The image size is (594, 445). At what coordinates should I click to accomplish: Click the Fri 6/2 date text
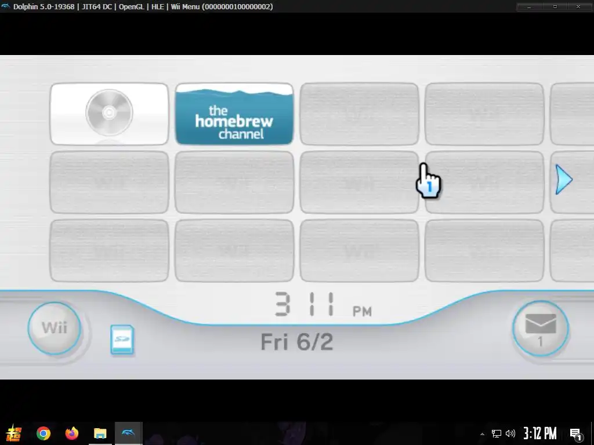[x=296, y=342]
